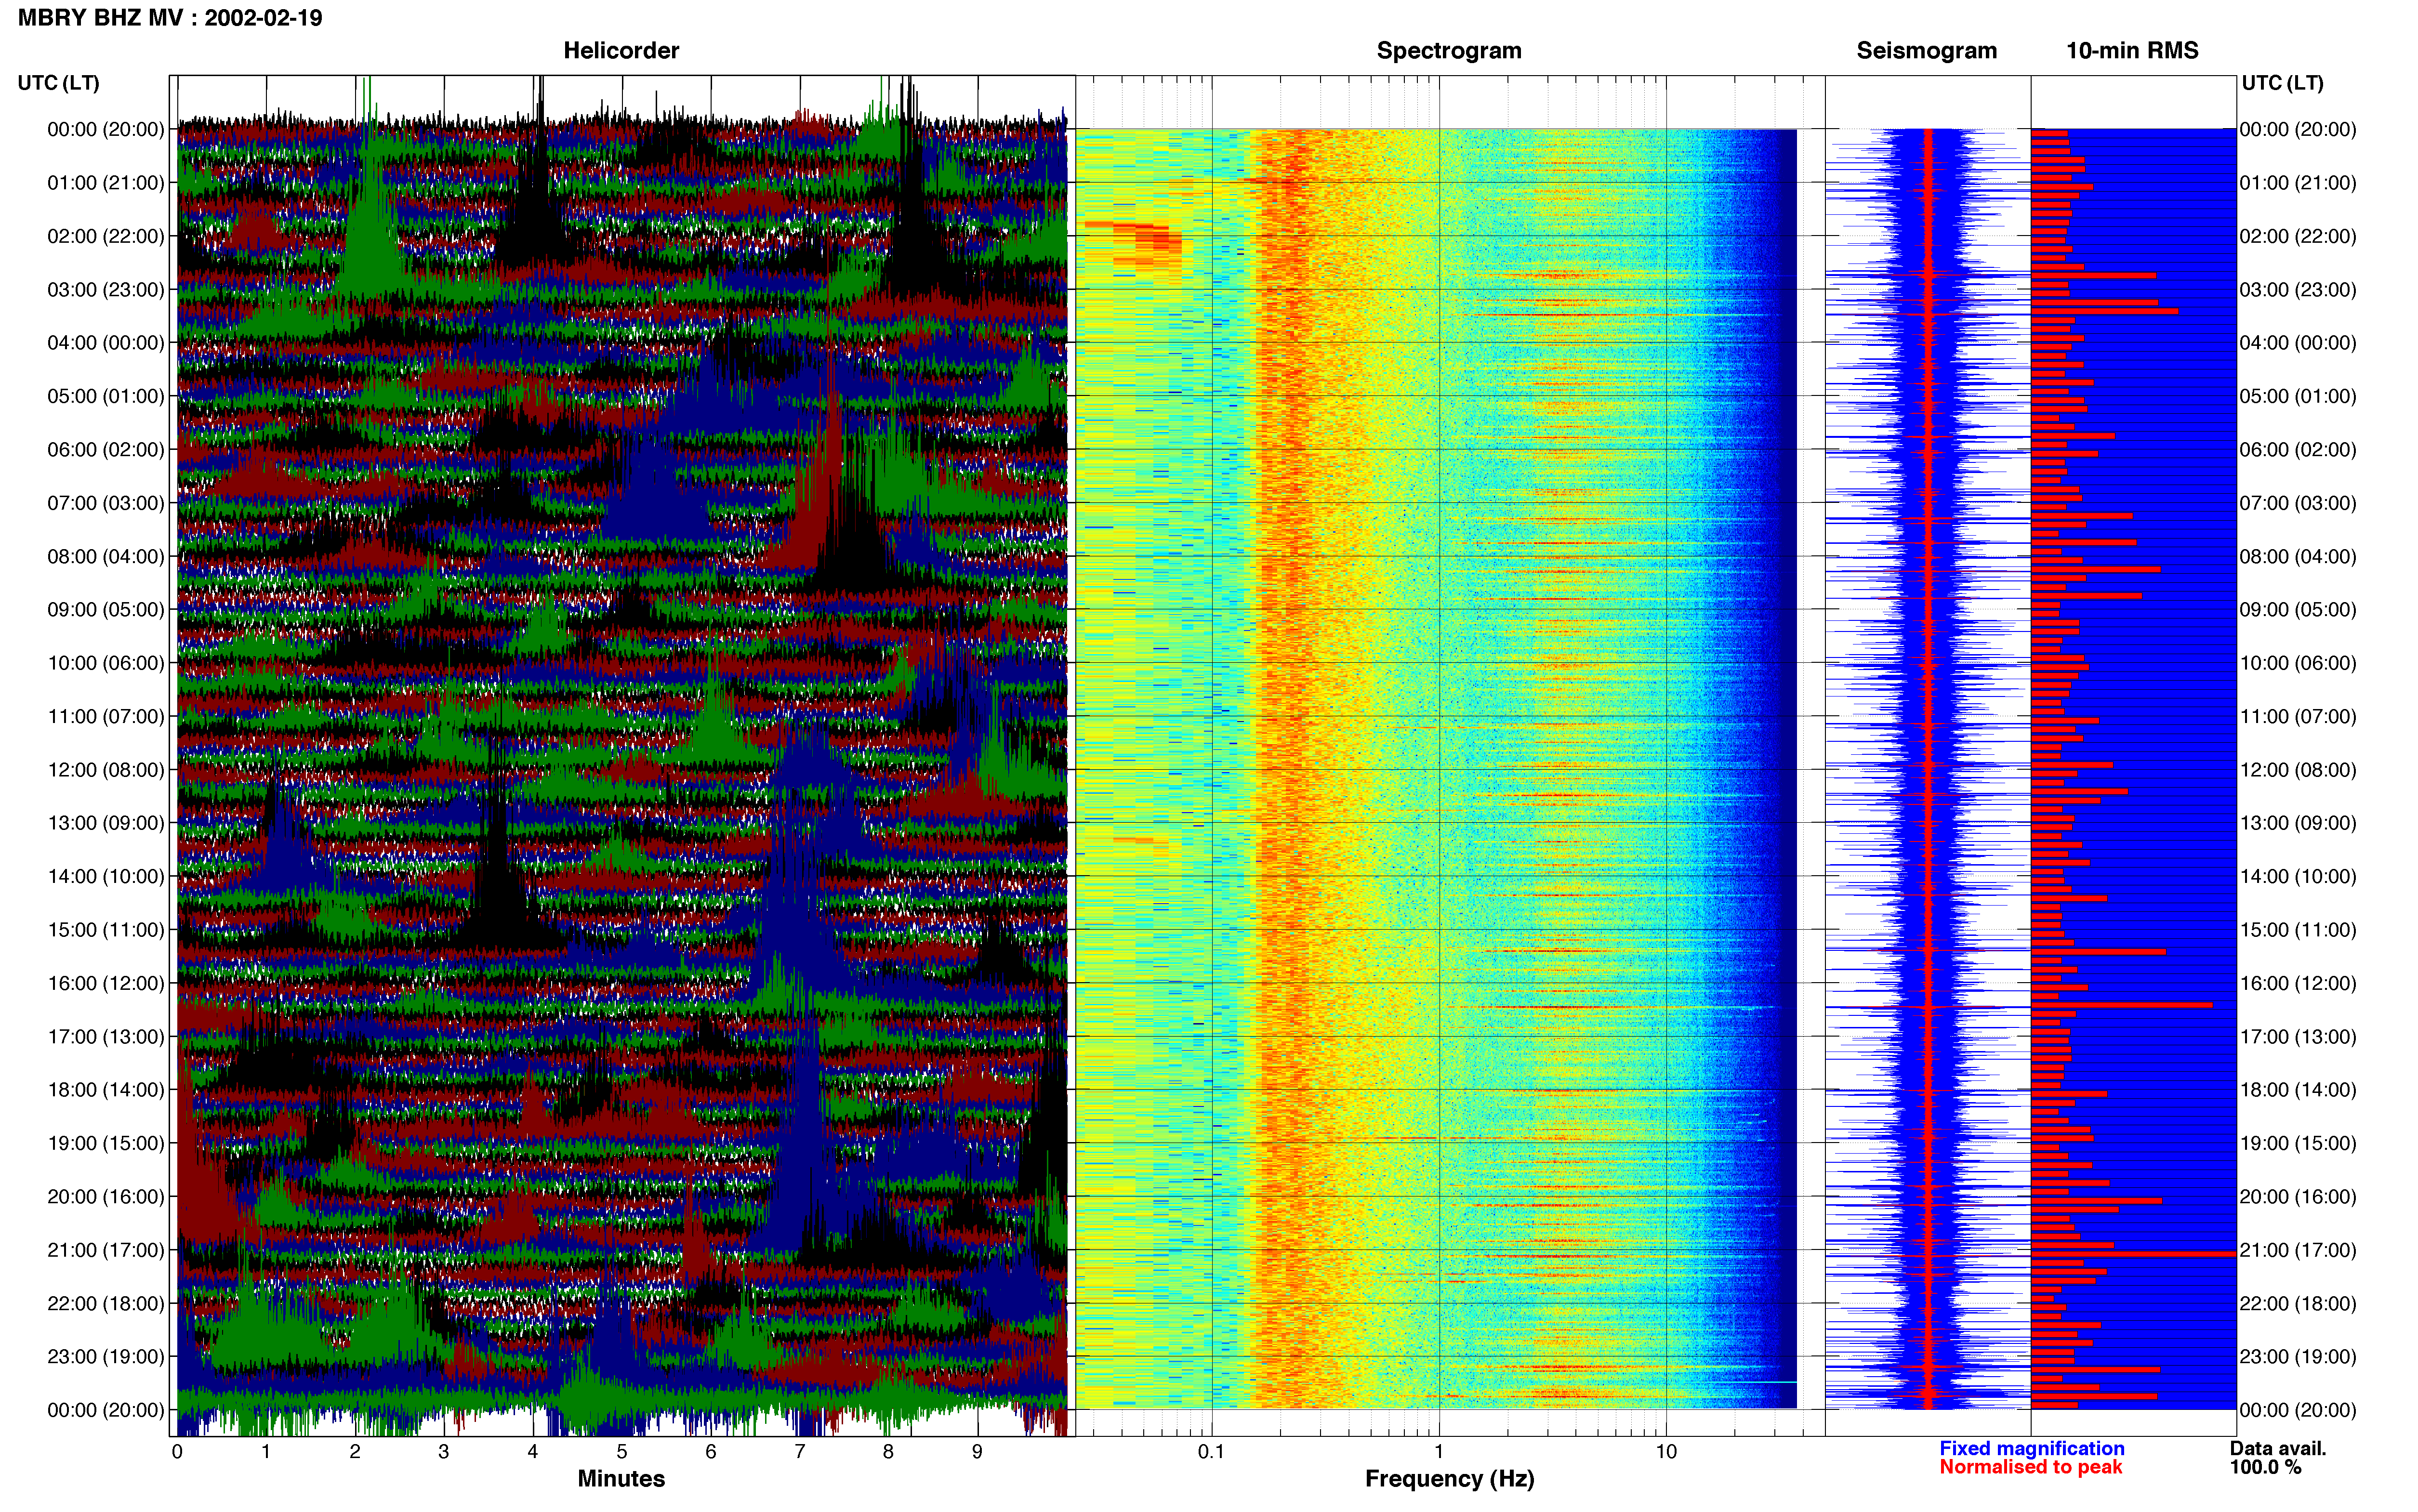
Task: Click the left '10:00 (06:00)' time label
Action: point(106,663)
